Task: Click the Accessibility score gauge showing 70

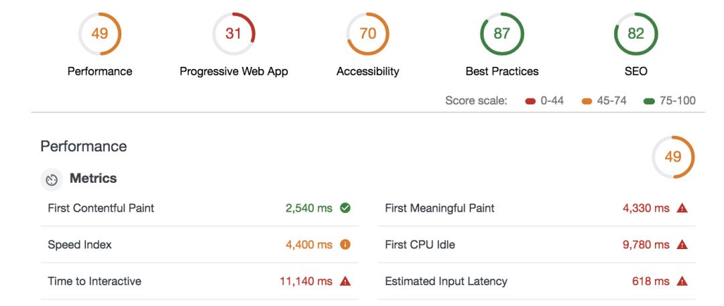Action: (x=367, y=33)
